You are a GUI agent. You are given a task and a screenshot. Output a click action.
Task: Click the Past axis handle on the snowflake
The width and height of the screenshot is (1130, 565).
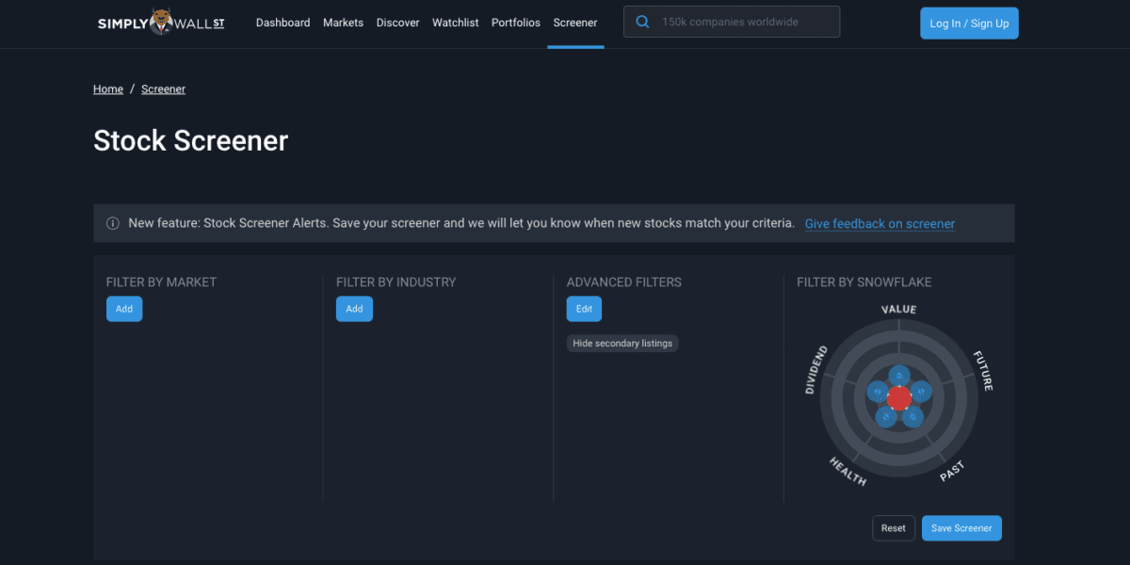[912, 415]
